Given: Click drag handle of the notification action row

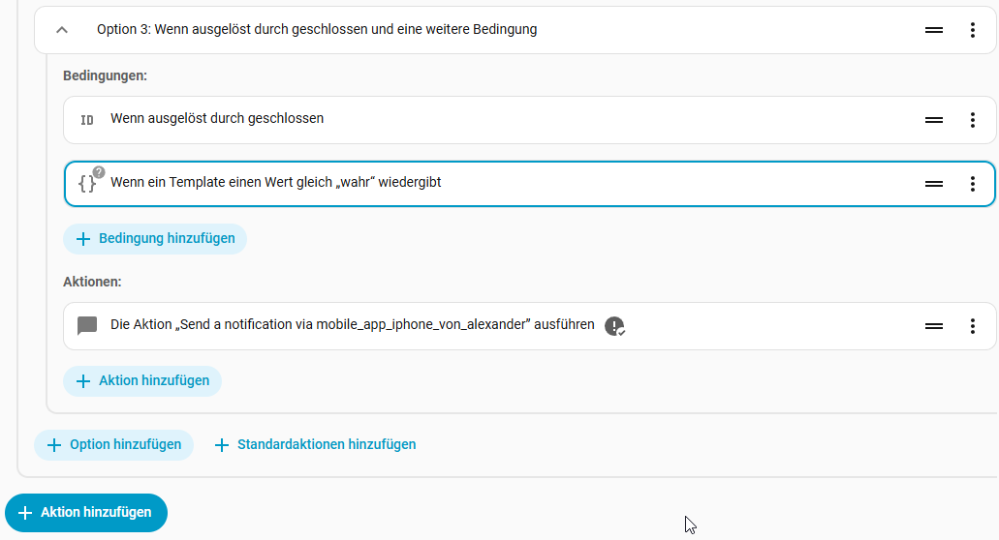Looking at the screenshot, I should (934, 326).
